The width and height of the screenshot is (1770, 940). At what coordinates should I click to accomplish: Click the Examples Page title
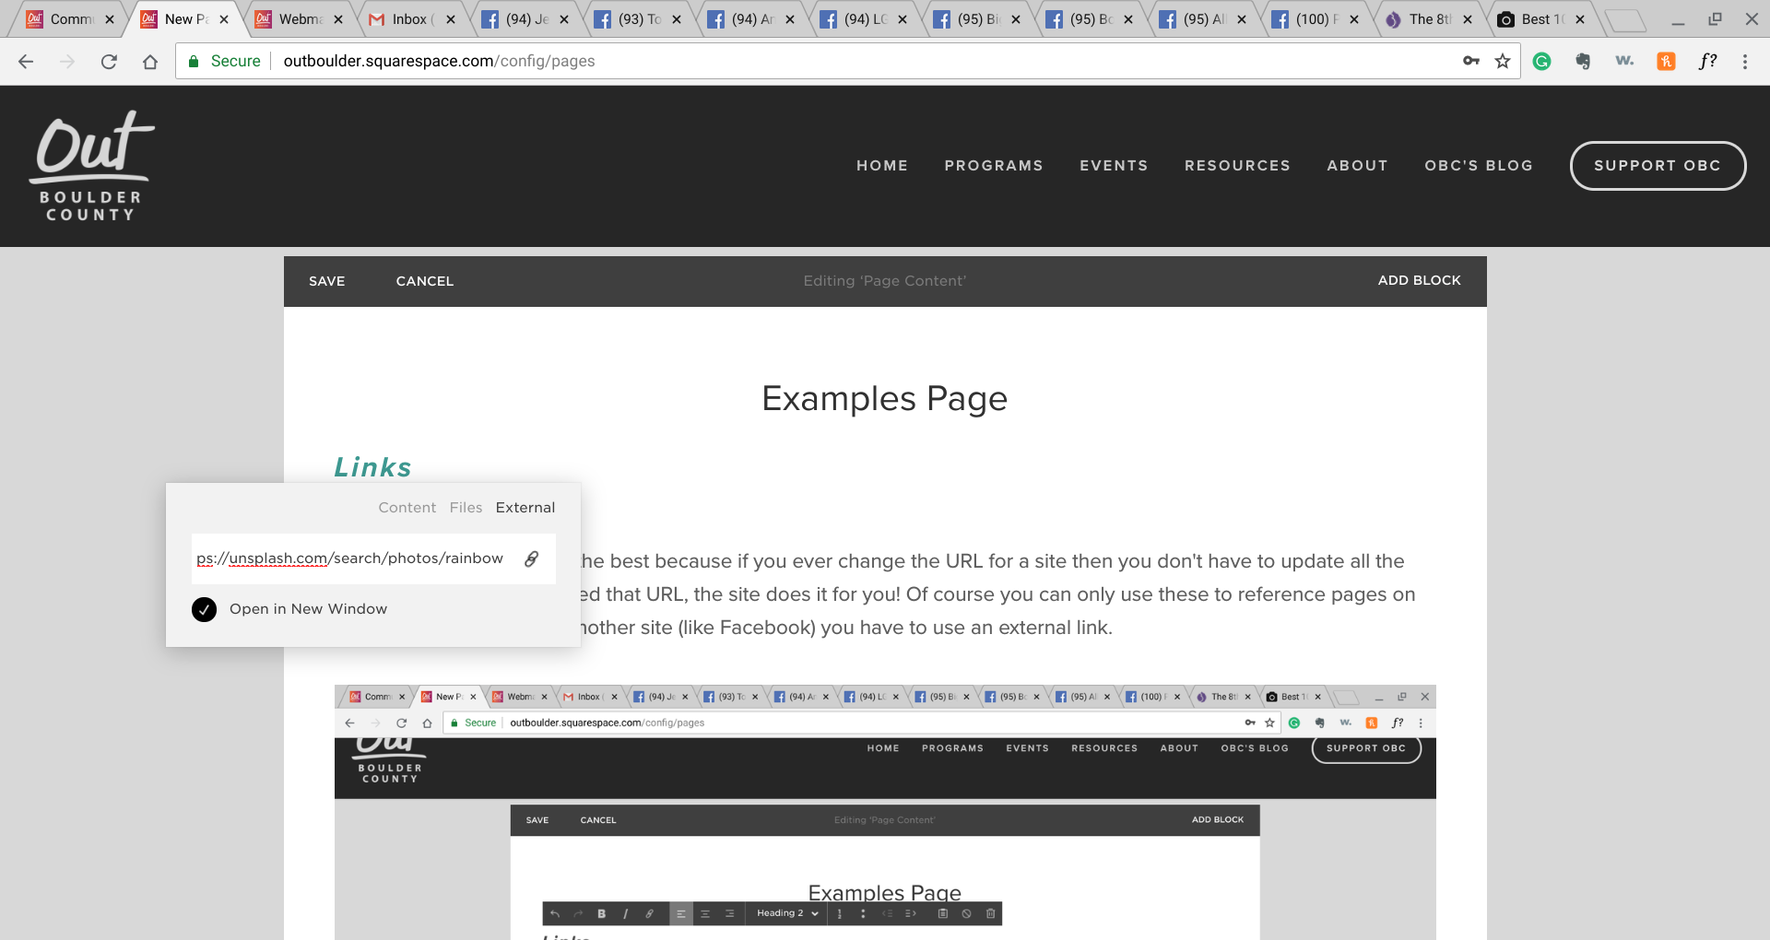tap(885, 399)
